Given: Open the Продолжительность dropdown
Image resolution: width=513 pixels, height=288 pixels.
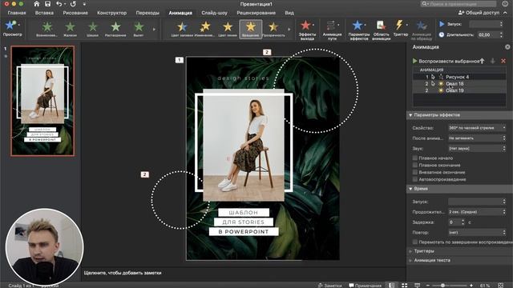Looking at the screenshot, I should [477, 212].
